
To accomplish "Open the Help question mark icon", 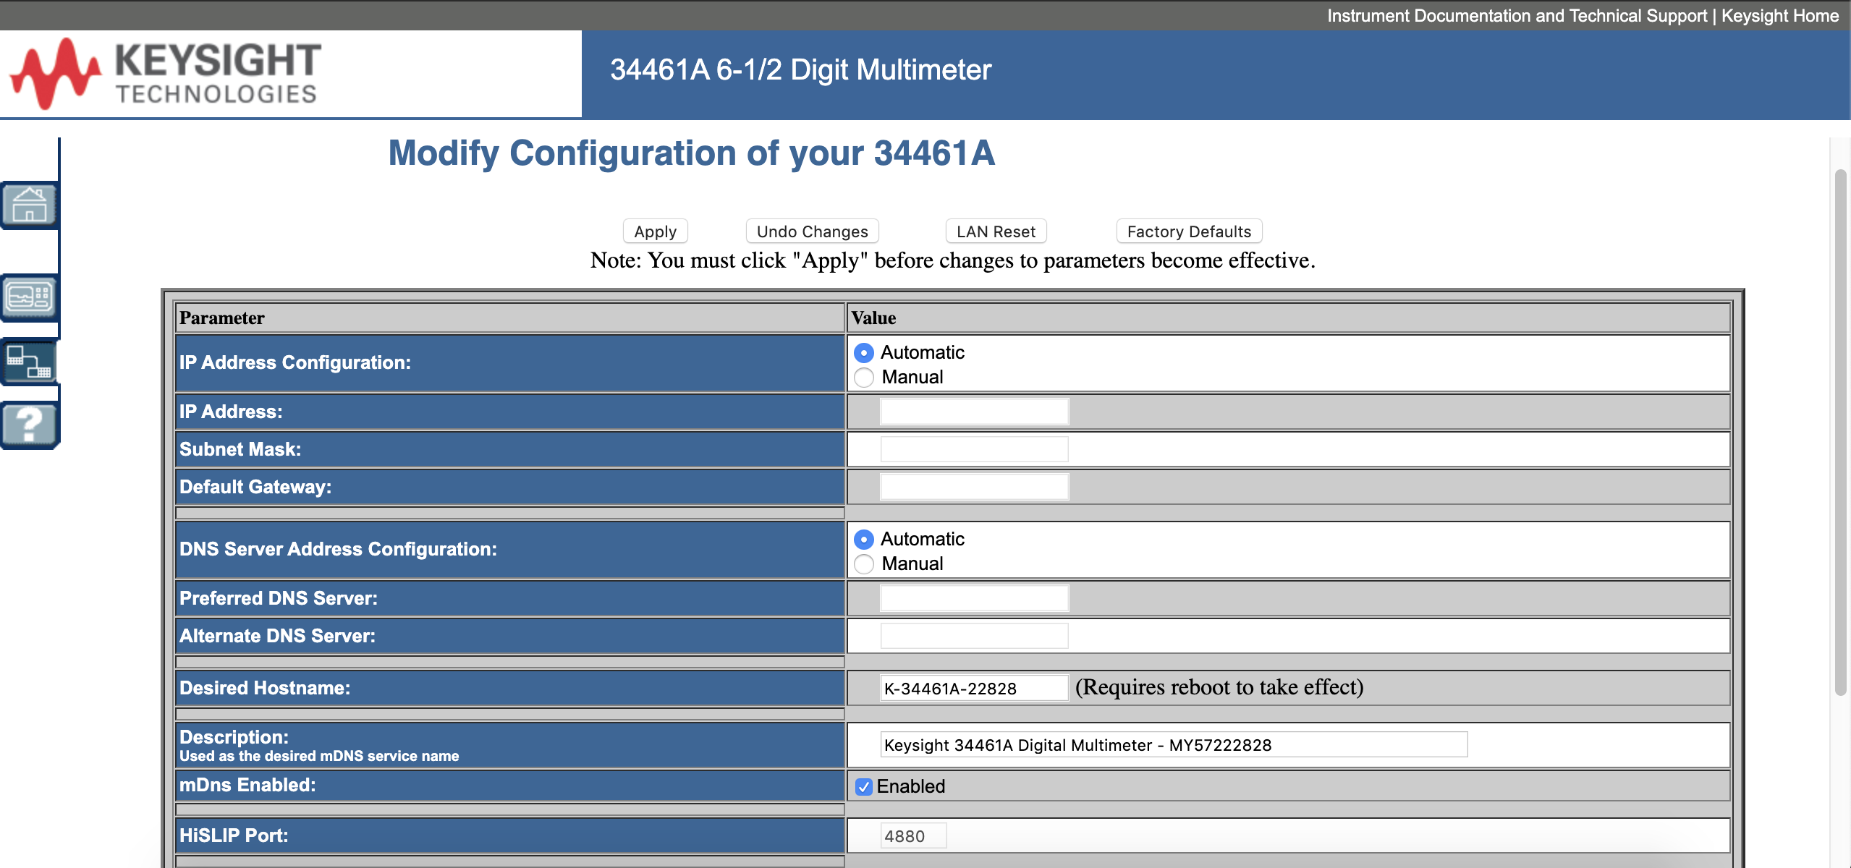I will pyautogui.click(x=29, y=425).
